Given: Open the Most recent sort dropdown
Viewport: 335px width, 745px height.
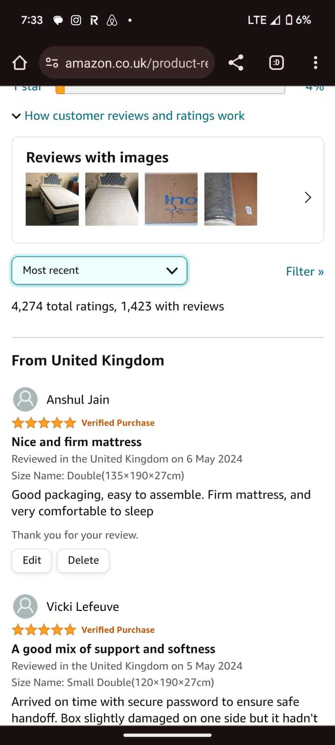Looking at the screenshot, I should 100,271.
